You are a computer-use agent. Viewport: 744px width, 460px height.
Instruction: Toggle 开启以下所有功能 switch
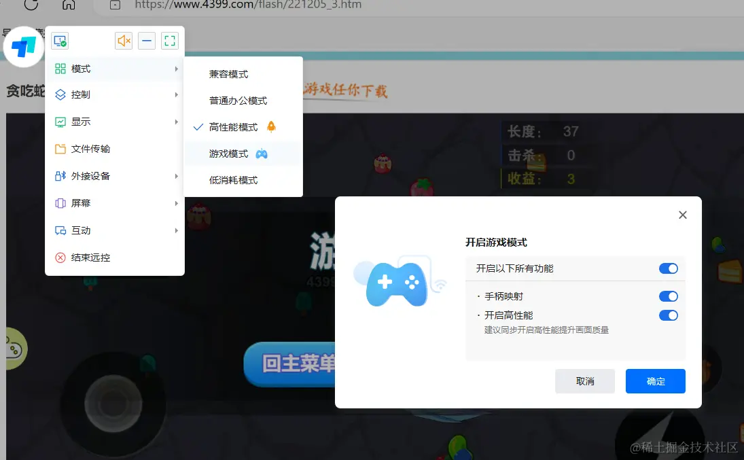click(x=668, y=268)
